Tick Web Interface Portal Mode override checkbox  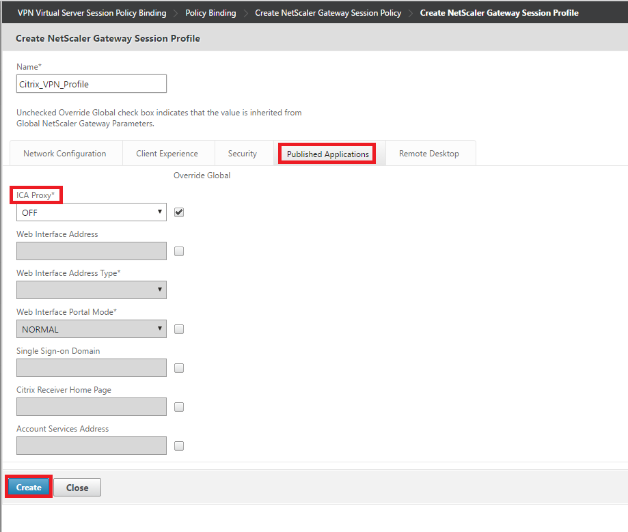coord(179,329)
